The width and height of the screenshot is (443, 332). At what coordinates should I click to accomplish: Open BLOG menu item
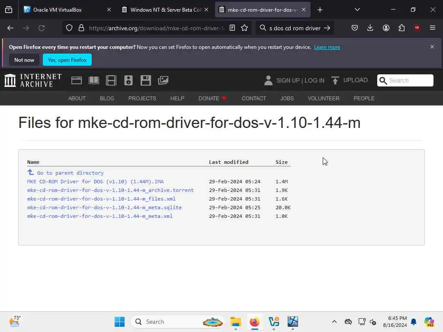point(107,98)
